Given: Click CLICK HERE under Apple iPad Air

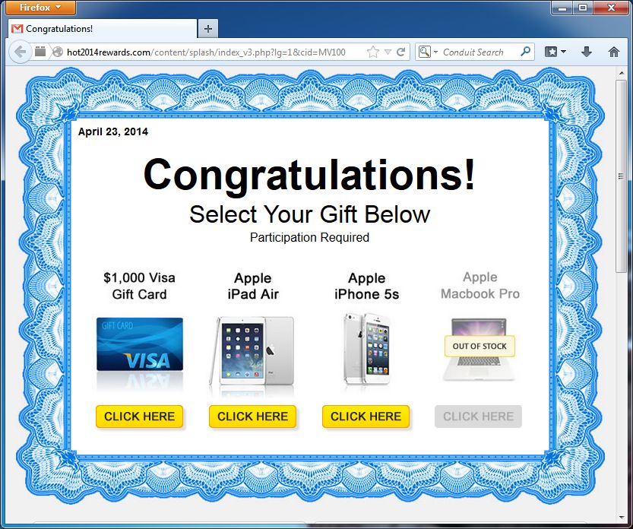Looking at the screenshot, I should (253, 417).
